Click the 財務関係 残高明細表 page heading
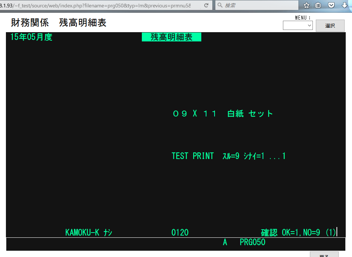Viewport: 352px width, 257px height. (59, 23)
